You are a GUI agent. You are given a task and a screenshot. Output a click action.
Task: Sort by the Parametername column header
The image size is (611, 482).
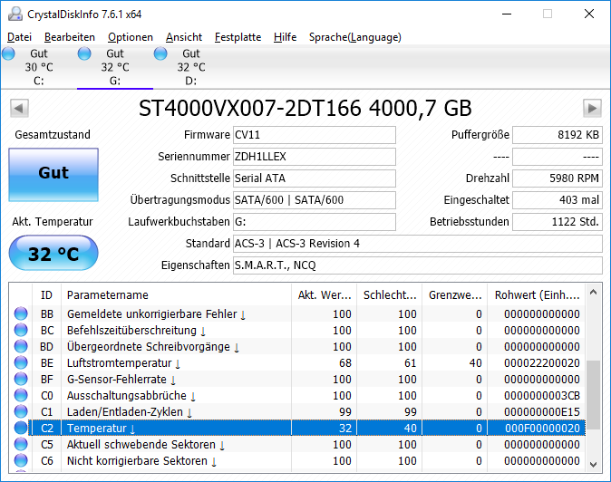pos(176,295)
